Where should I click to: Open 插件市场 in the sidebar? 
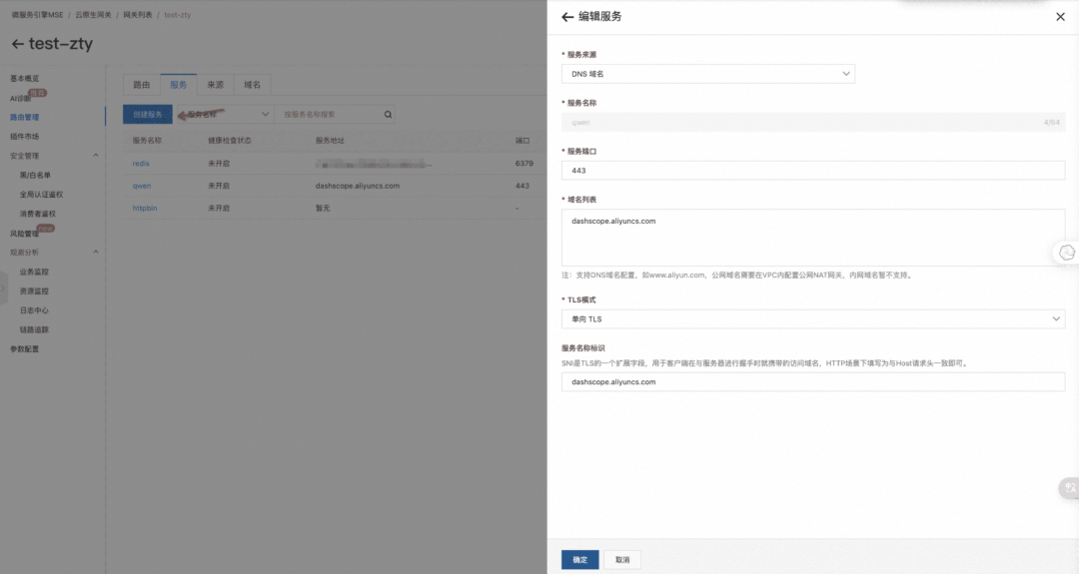click(25, 137)
